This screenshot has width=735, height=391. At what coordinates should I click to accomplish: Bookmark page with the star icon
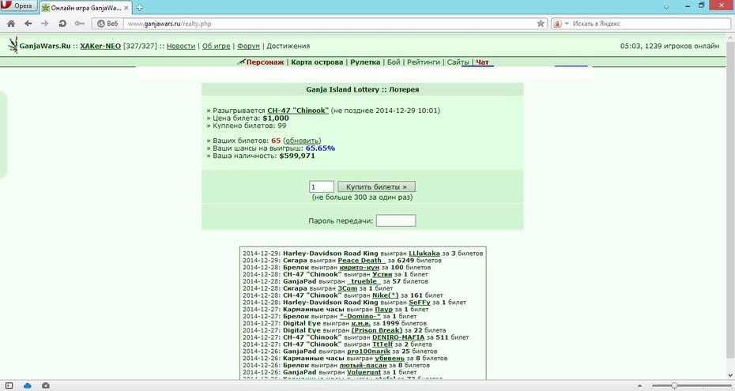(x=541, y=24)
